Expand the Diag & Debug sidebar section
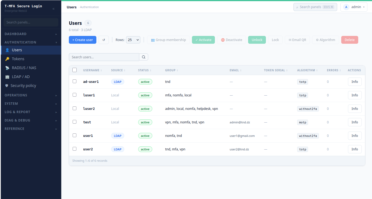372x199 pixels. pyautogui.click(x=31, y=120)
